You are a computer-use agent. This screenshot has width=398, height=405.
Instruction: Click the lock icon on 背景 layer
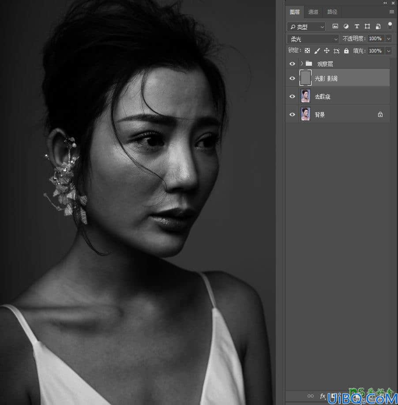(380, 114)
